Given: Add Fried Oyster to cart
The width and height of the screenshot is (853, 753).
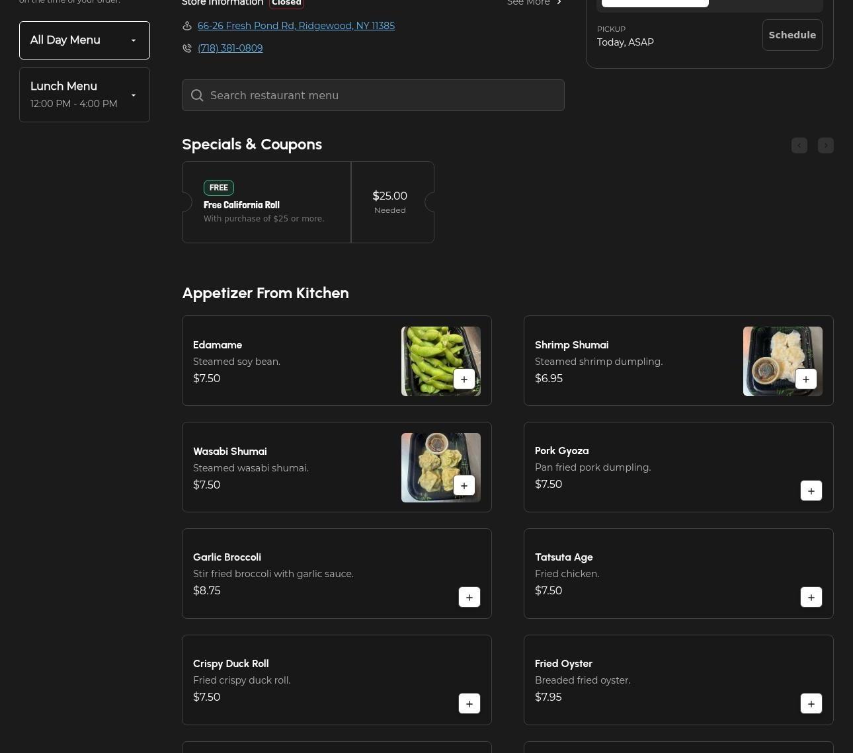Looking at the screenshot, I should pyautogui.click(x=811, y=703).
